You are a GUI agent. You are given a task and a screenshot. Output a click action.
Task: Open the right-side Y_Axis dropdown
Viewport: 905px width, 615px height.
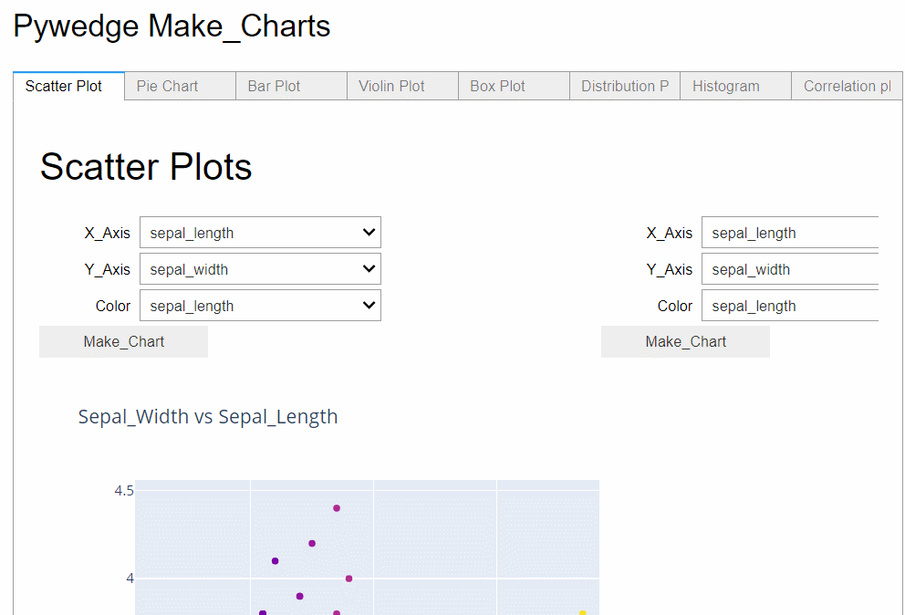(x=789, y=269)
